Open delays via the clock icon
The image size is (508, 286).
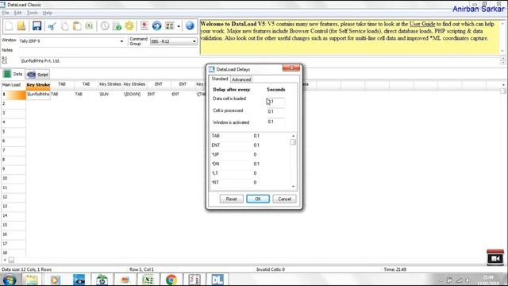coord(105,26)
